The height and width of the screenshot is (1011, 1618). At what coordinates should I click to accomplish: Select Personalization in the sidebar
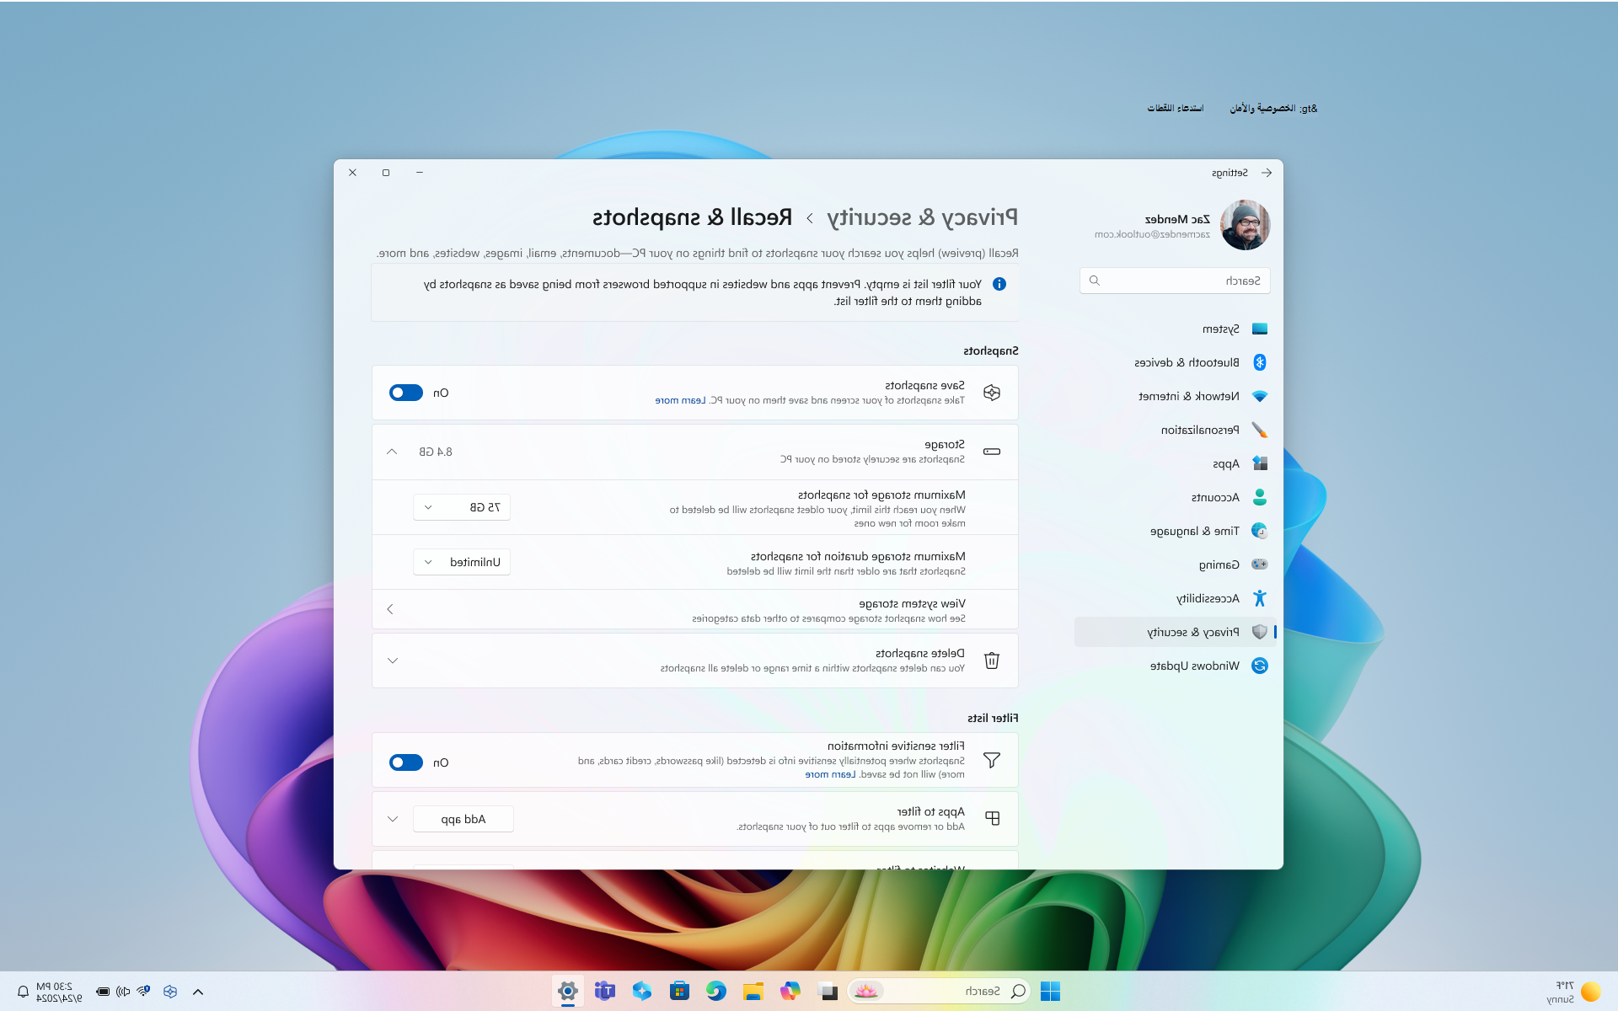tap(1176, 430)
